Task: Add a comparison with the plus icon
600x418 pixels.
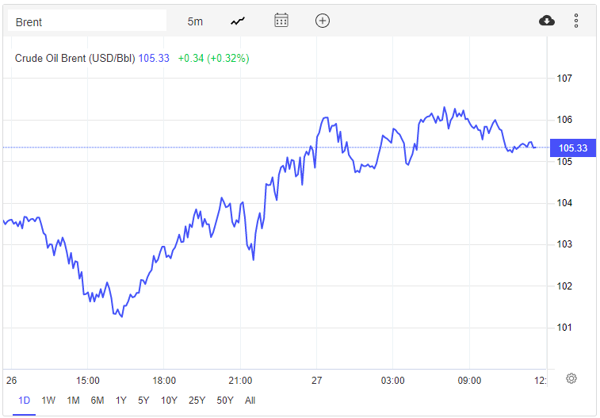Action: pyautogui.click(x=322, y=21)
